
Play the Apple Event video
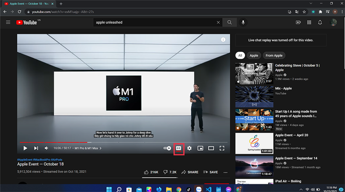(x=25, y=148)
